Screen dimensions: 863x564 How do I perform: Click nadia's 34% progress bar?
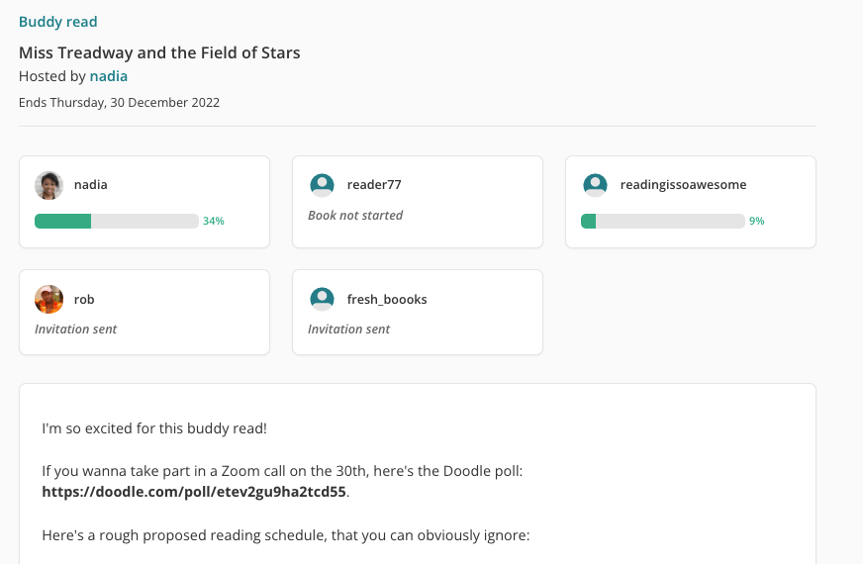pos(117,222)
